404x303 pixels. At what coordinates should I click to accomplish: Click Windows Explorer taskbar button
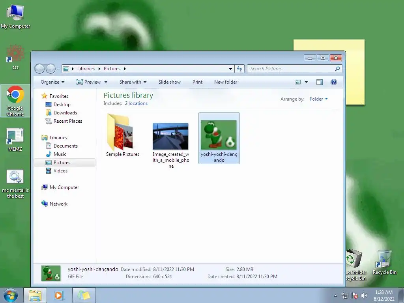(35, 295)
